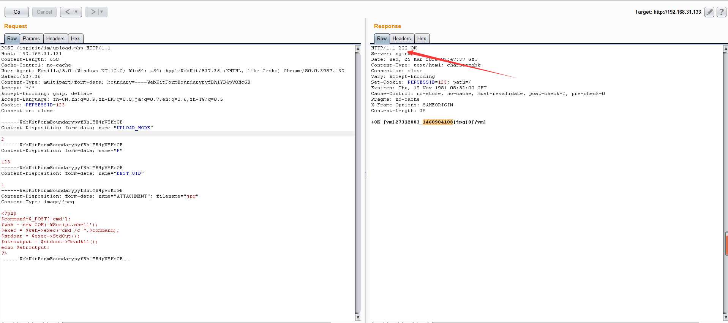Image resolution: width=728 pixels, height=323 pixels.
Task: Click the response pane scroll-down arrow
Action: click(x=725, y=317)
